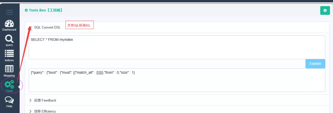Viewport: 333px width, 113px height.
Task: Click the SQL Convert DSL heading text
Action: [x=47, y=27]
